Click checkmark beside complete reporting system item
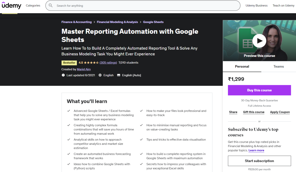Screen dimensions: 296x172 coord(141,154)
